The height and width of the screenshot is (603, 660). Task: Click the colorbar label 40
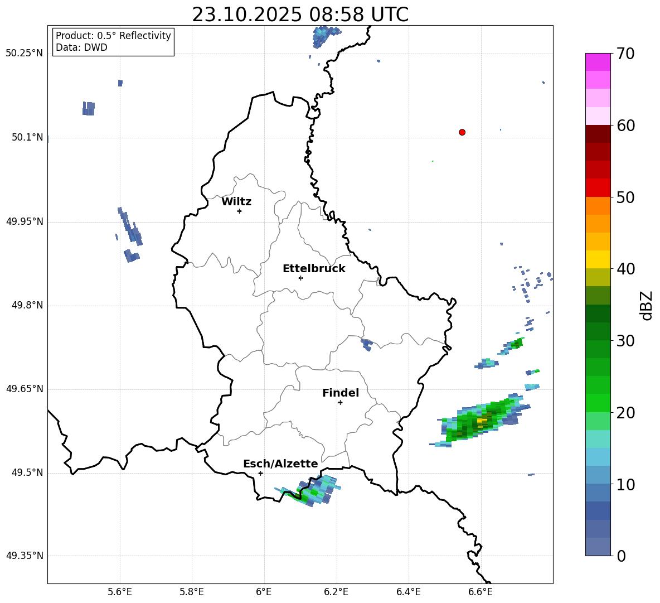point(625,269)
